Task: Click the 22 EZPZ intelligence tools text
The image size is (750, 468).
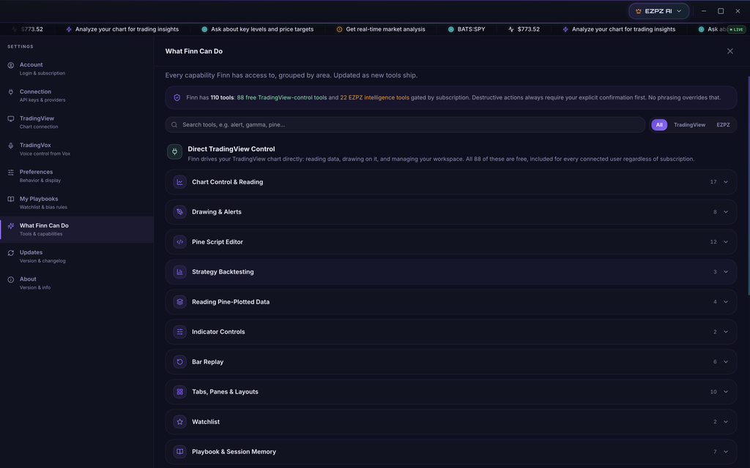Action: 374,97
